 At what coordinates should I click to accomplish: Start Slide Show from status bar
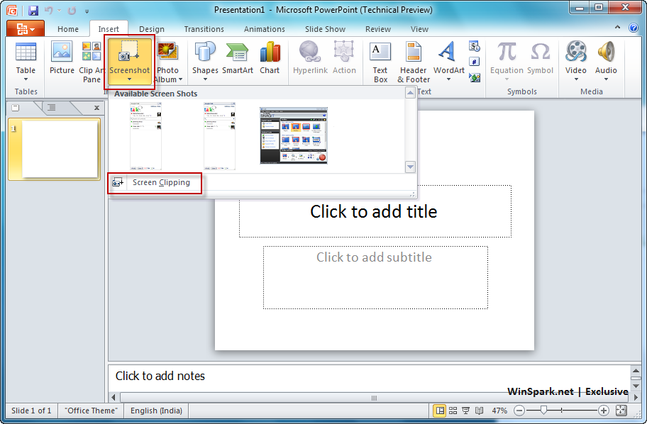[466, 411]
